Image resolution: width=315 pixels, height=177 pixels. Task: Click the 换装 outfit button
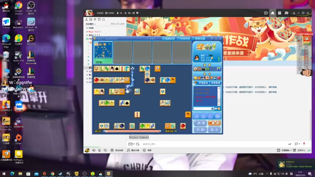coord(214,123)
